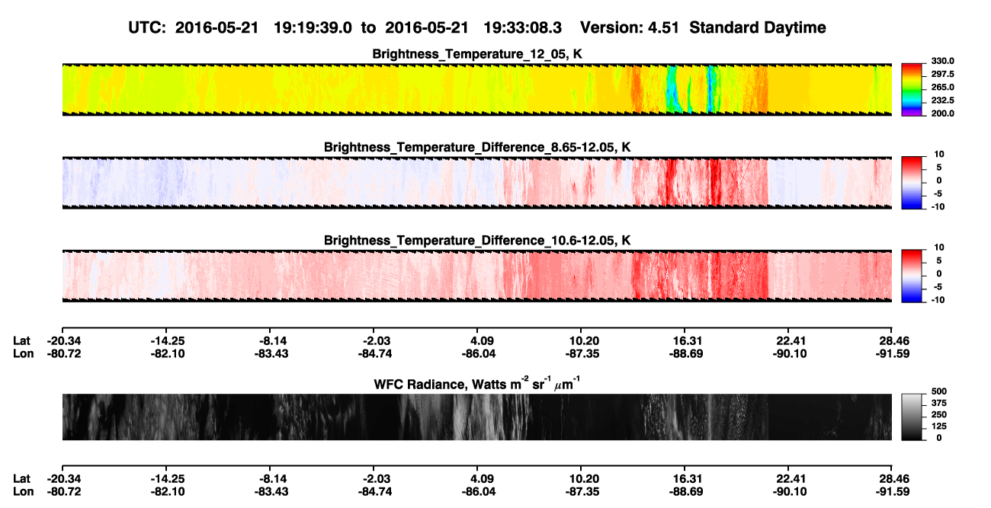The width and height of the screenshot is (991, 508).
Task: Click the 10.6-12.05 difference image strip
Action: (476, 276)
